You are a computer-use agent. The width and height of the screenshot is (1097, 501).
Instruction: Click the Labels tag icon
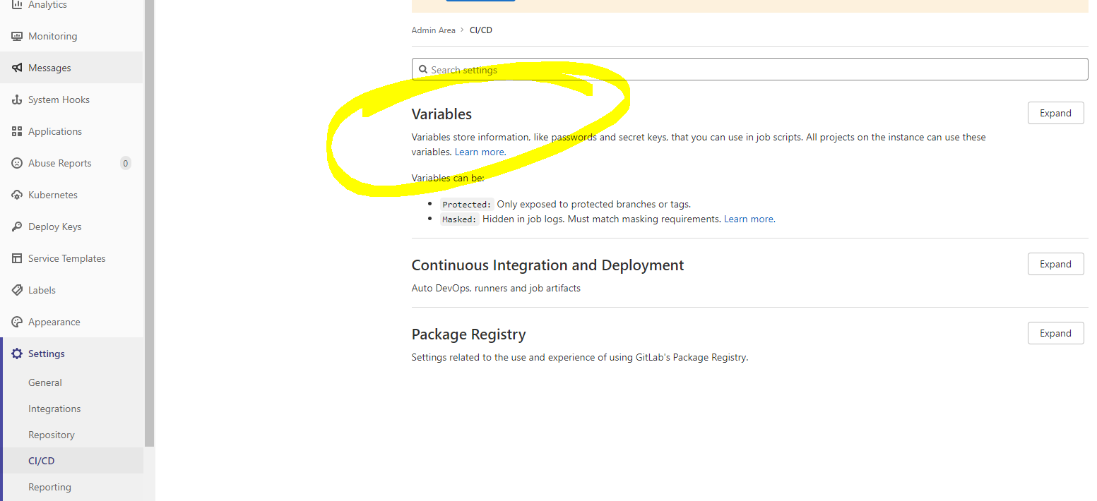[17, 290]
